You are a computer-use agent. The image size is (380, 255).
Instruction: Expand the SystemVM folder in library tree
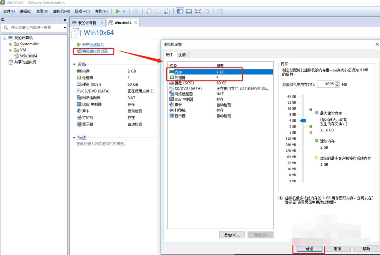click(x=11, y=44)
